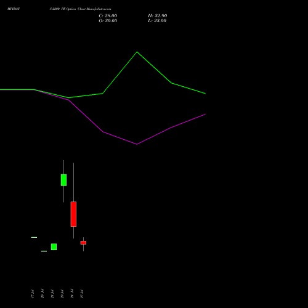The height and width of the screenshot is (308, 308).
Task: Click the options chart title text at the top
Action: click(x=80, y=9)
